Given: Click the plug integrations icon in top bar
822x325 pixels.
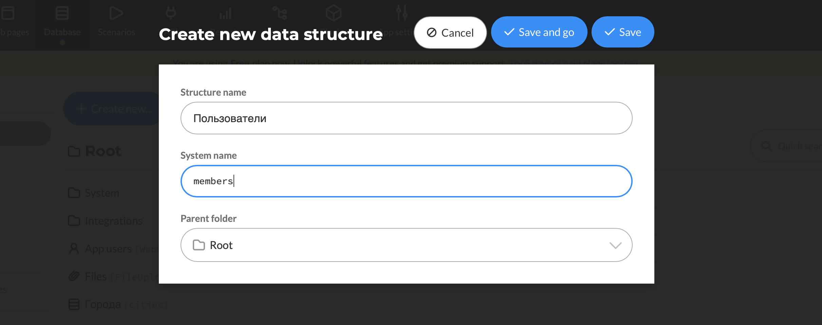Looking at the screenshot, I should (x=171, y=13).
